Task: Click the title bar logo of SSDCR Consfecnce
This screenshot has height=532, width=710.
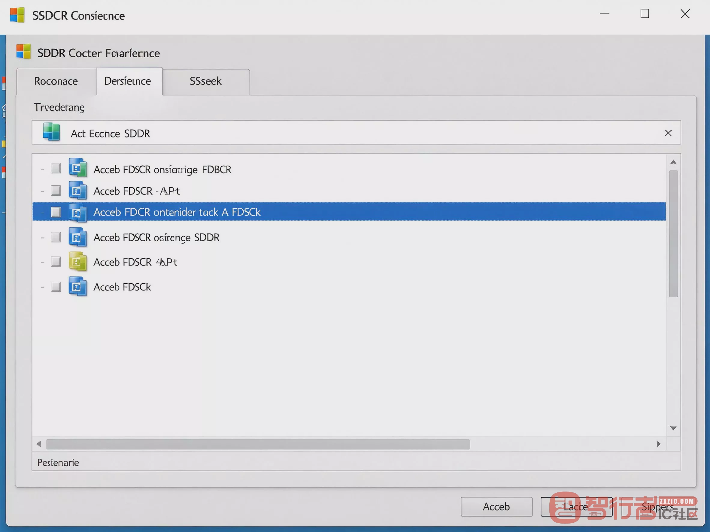Action: 17,15
